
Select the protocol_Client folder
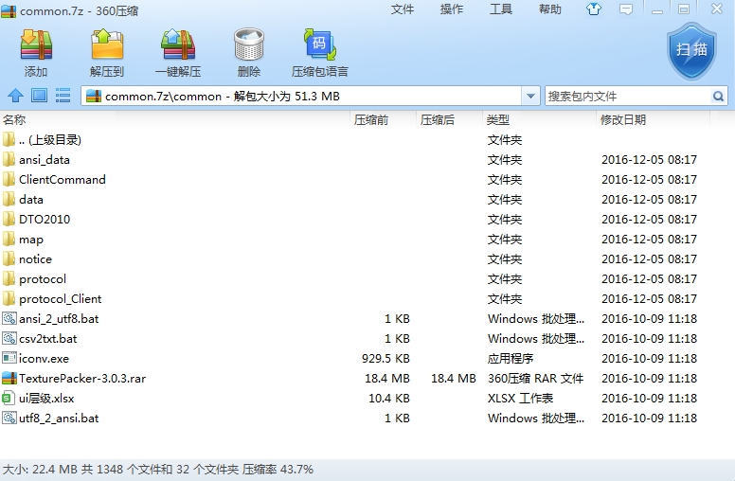click(x=60, y=299)
